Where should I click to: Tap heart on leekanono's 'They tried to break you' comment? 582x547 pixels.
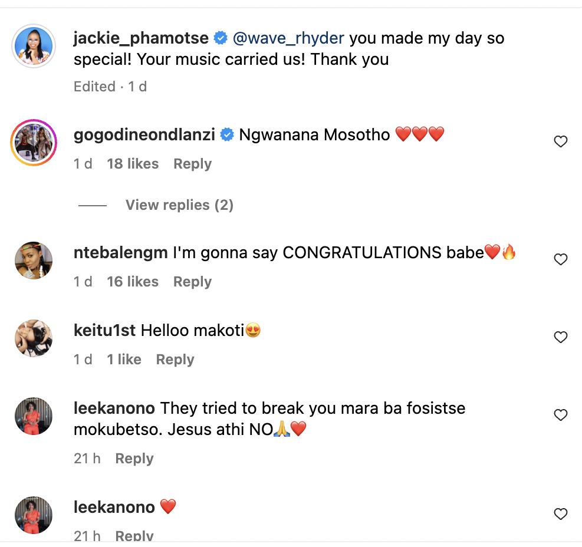pyautogui.click(x=560, y=415)
